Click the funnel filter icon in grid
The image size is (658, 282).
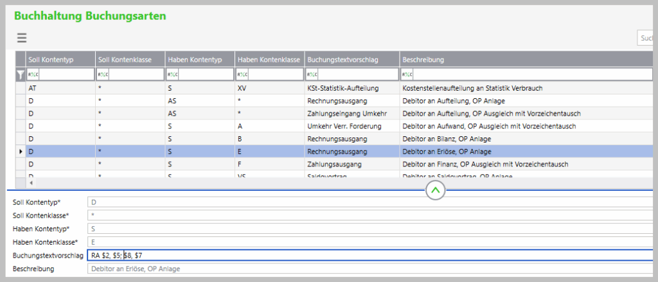tap(20, 75)
